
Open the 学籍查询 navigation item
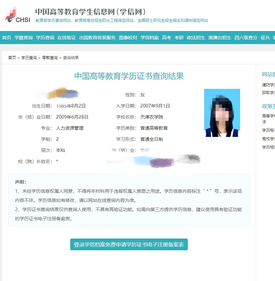(24, 38)
